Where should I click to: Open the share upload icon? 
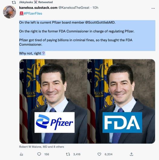click(131, 154)
